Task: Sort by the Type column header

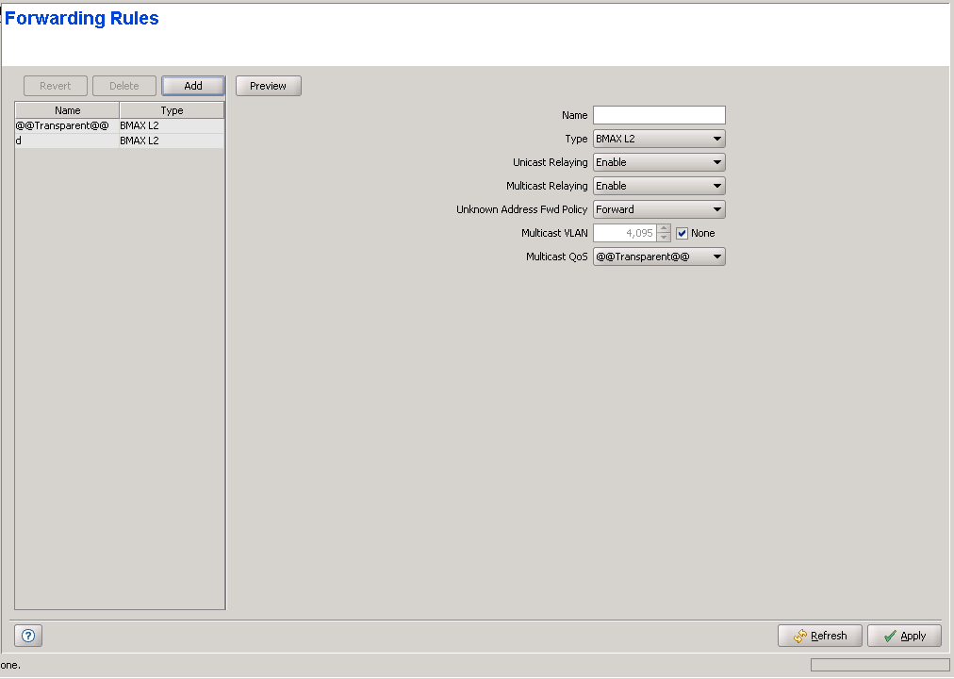Action: tap(172, 110)
